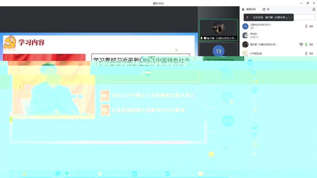Click the blue 13 avatar of 王丽杰20224012013

point(245,26)
